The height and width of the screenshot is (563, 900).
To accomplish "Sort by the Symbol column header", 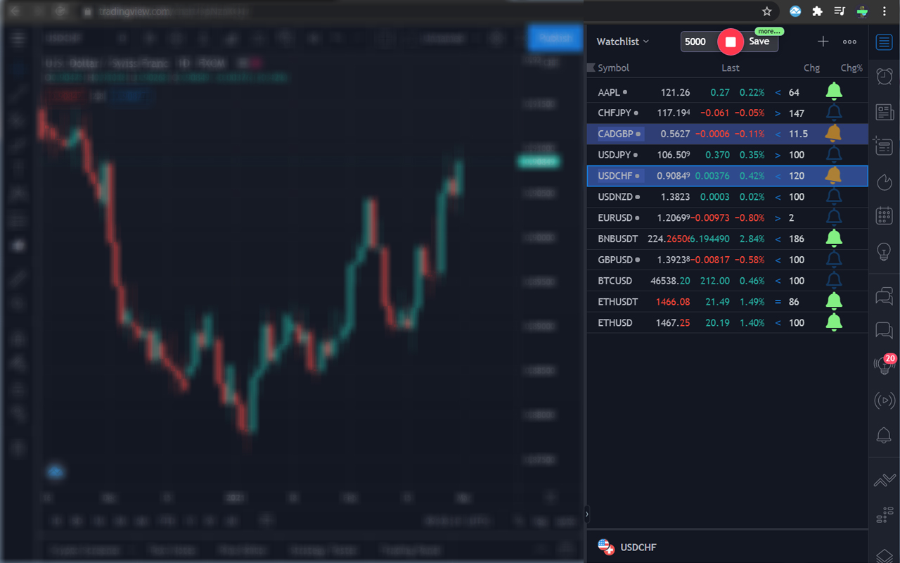I will (613, 68).
